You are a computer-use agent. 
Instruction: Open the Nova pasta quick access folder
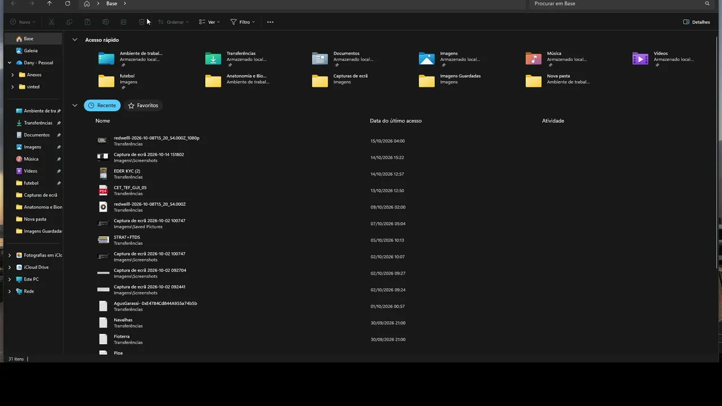[x=557, y=81]
